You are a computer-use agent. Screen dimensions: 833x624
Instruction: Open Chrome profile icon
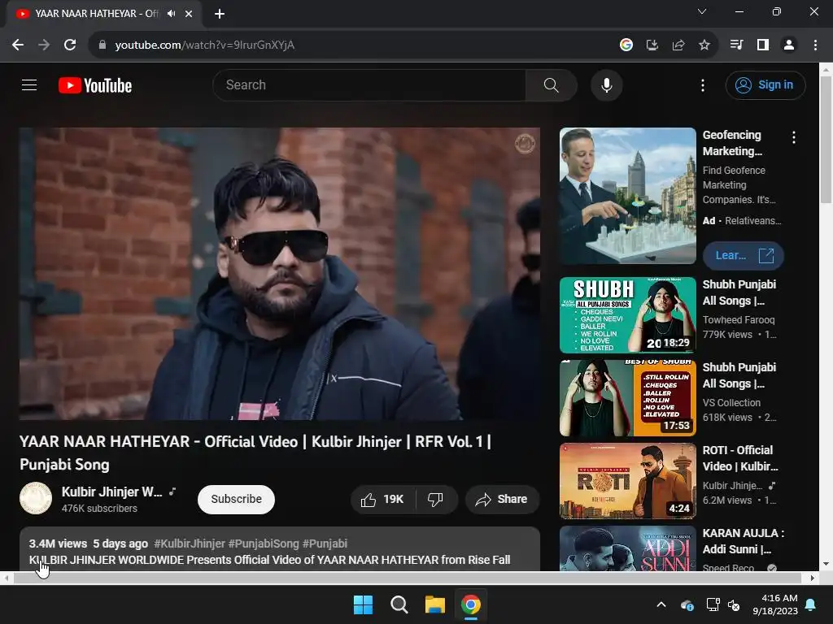tap(789, 45)
